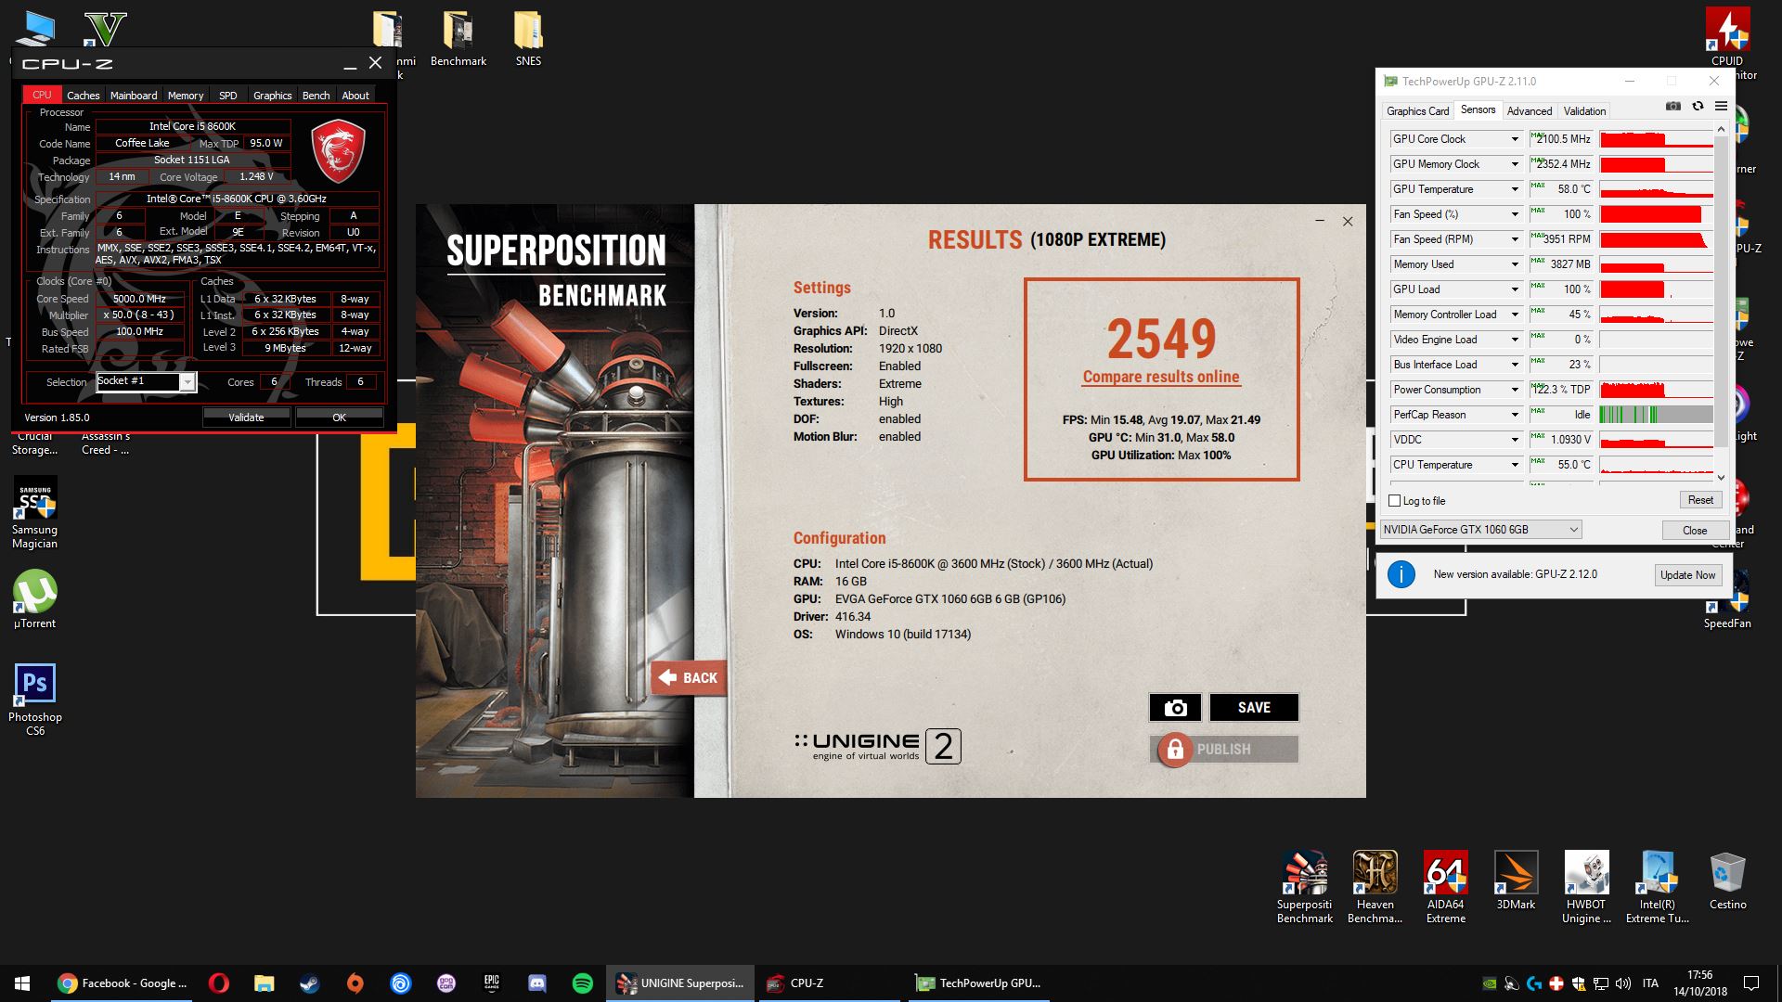
Task: Open Photoshop CS6 desktop shortcut
Action: coord(34,700)
